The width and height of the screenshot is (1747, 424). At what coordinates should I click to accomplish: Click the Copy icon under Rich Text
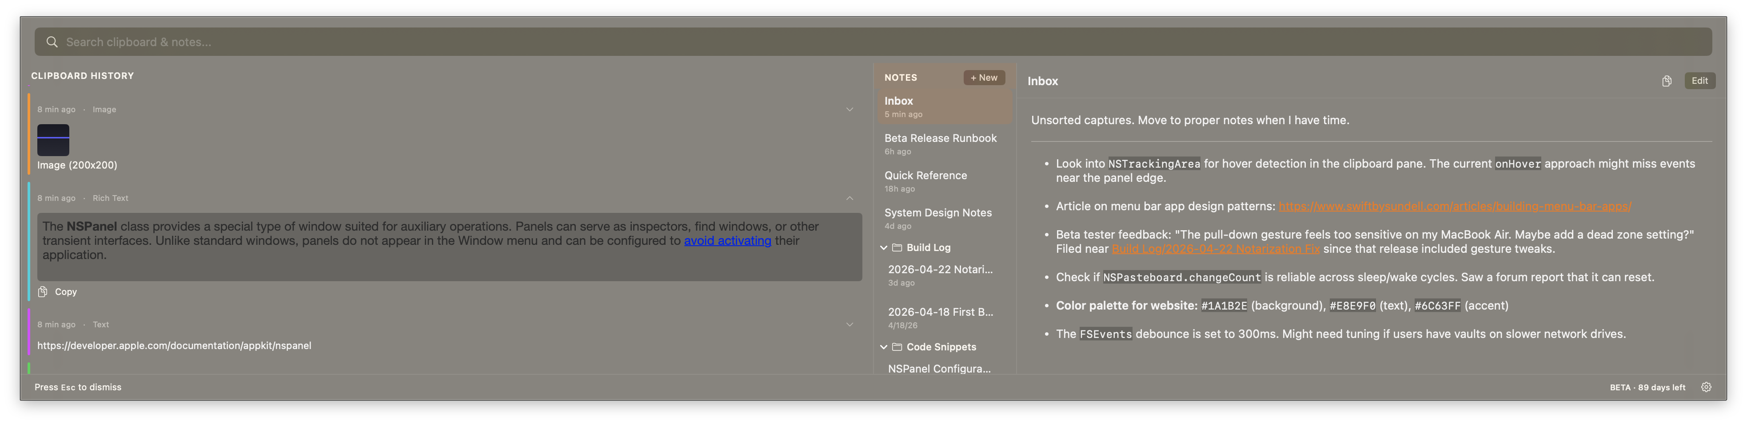click(43, 292)
